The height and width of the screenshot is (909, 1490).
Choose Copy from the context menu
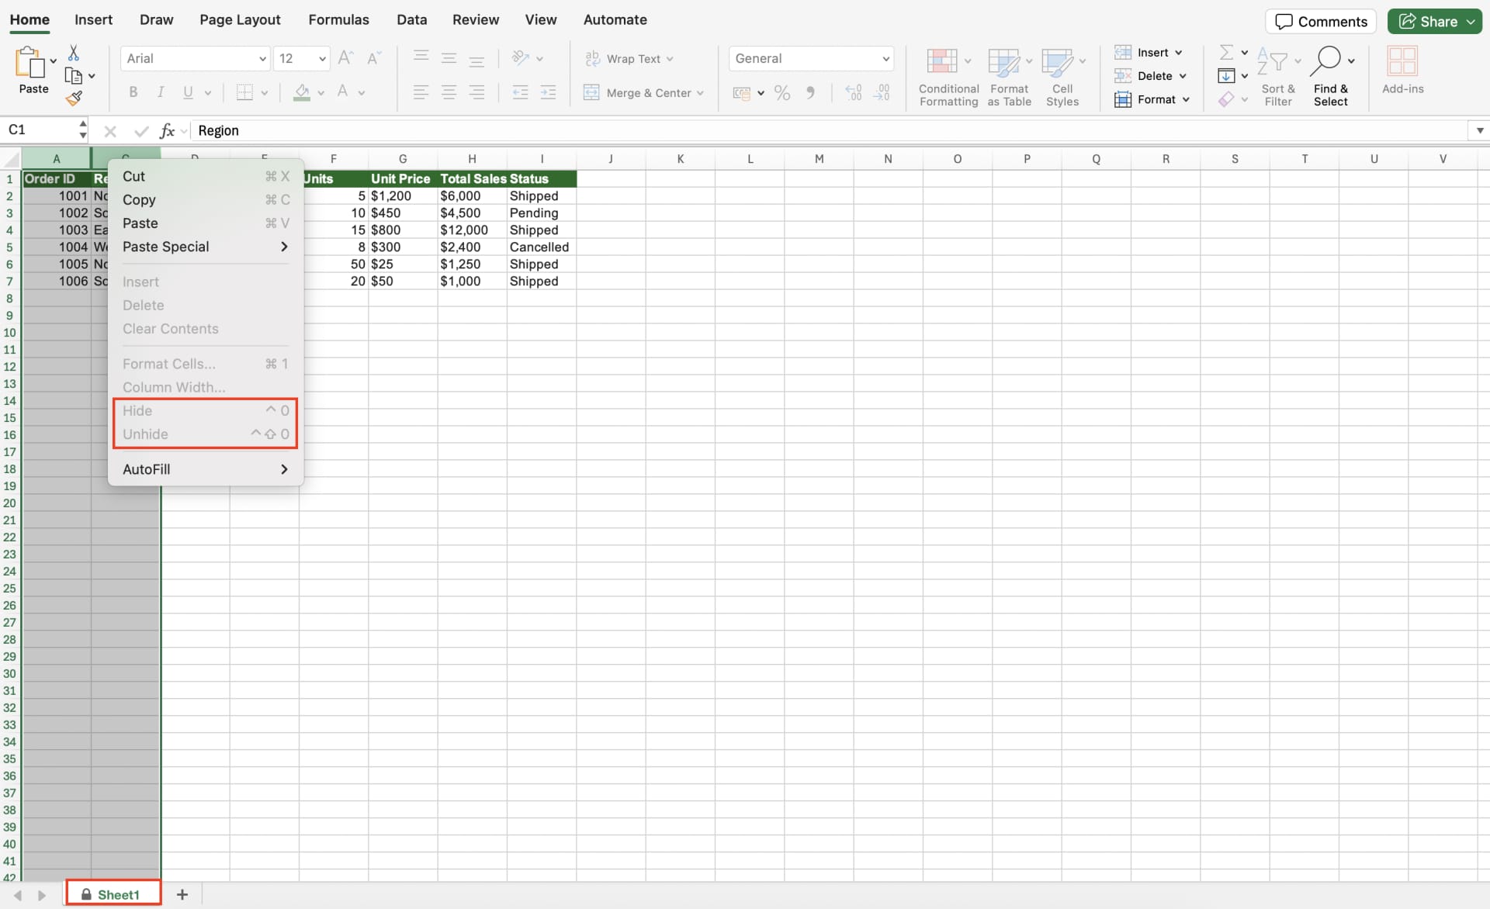[x=139, y=199]
